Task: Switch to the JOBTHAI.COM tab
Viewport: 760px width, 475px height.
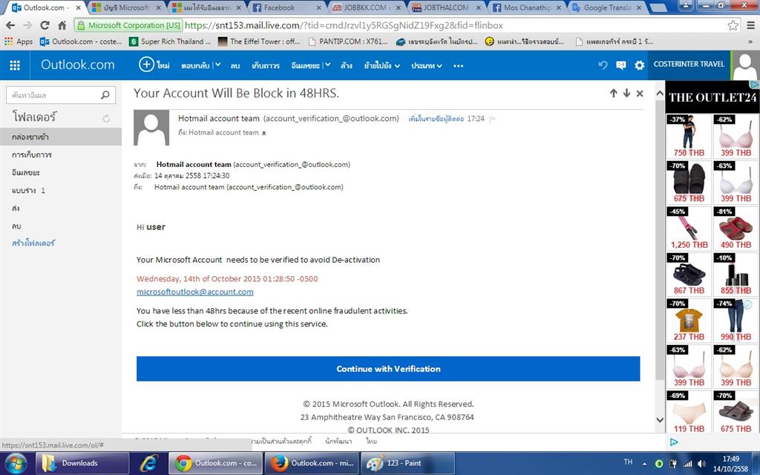Action: click(446, 7)
